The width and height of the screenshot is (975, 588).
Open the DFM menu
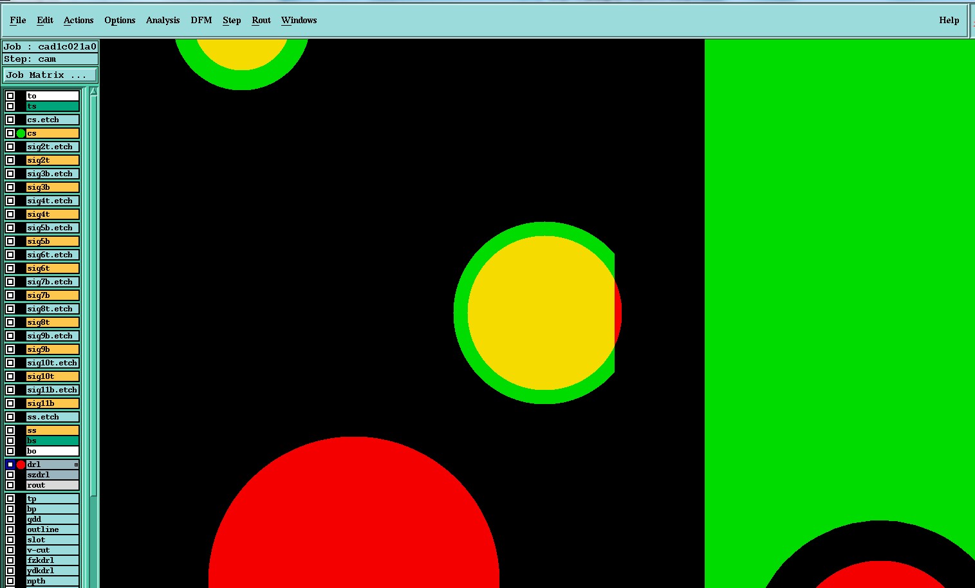point(201,20)
